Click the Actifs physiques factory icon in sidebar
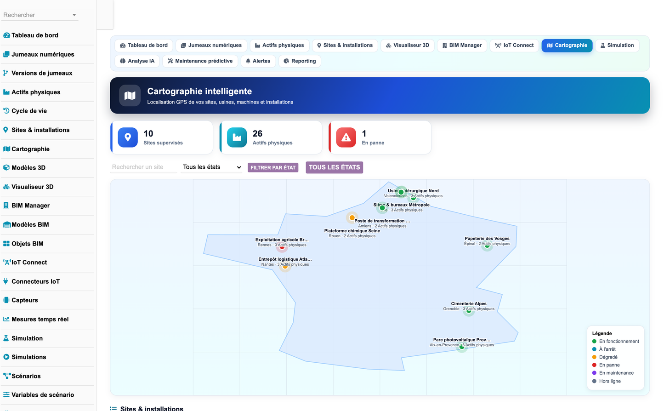The image size is (664, 411). (x=6, y=92)
